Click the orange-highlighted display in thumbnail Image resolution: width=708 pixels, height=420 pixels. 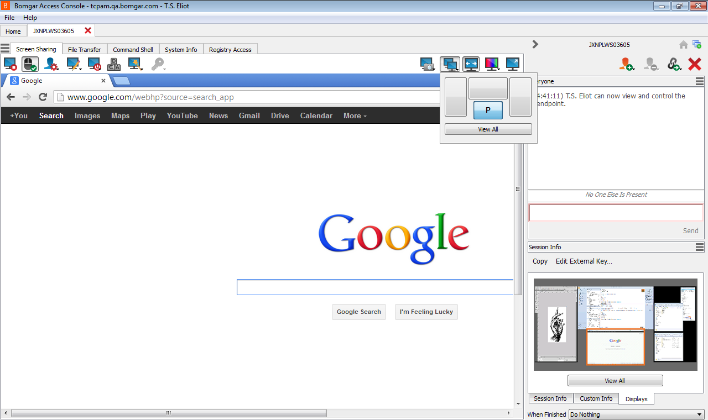point(615,347)
